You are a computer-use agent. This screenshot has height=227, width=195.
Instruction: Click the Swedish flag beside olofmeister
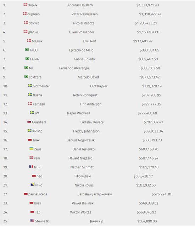click(30, 85)
